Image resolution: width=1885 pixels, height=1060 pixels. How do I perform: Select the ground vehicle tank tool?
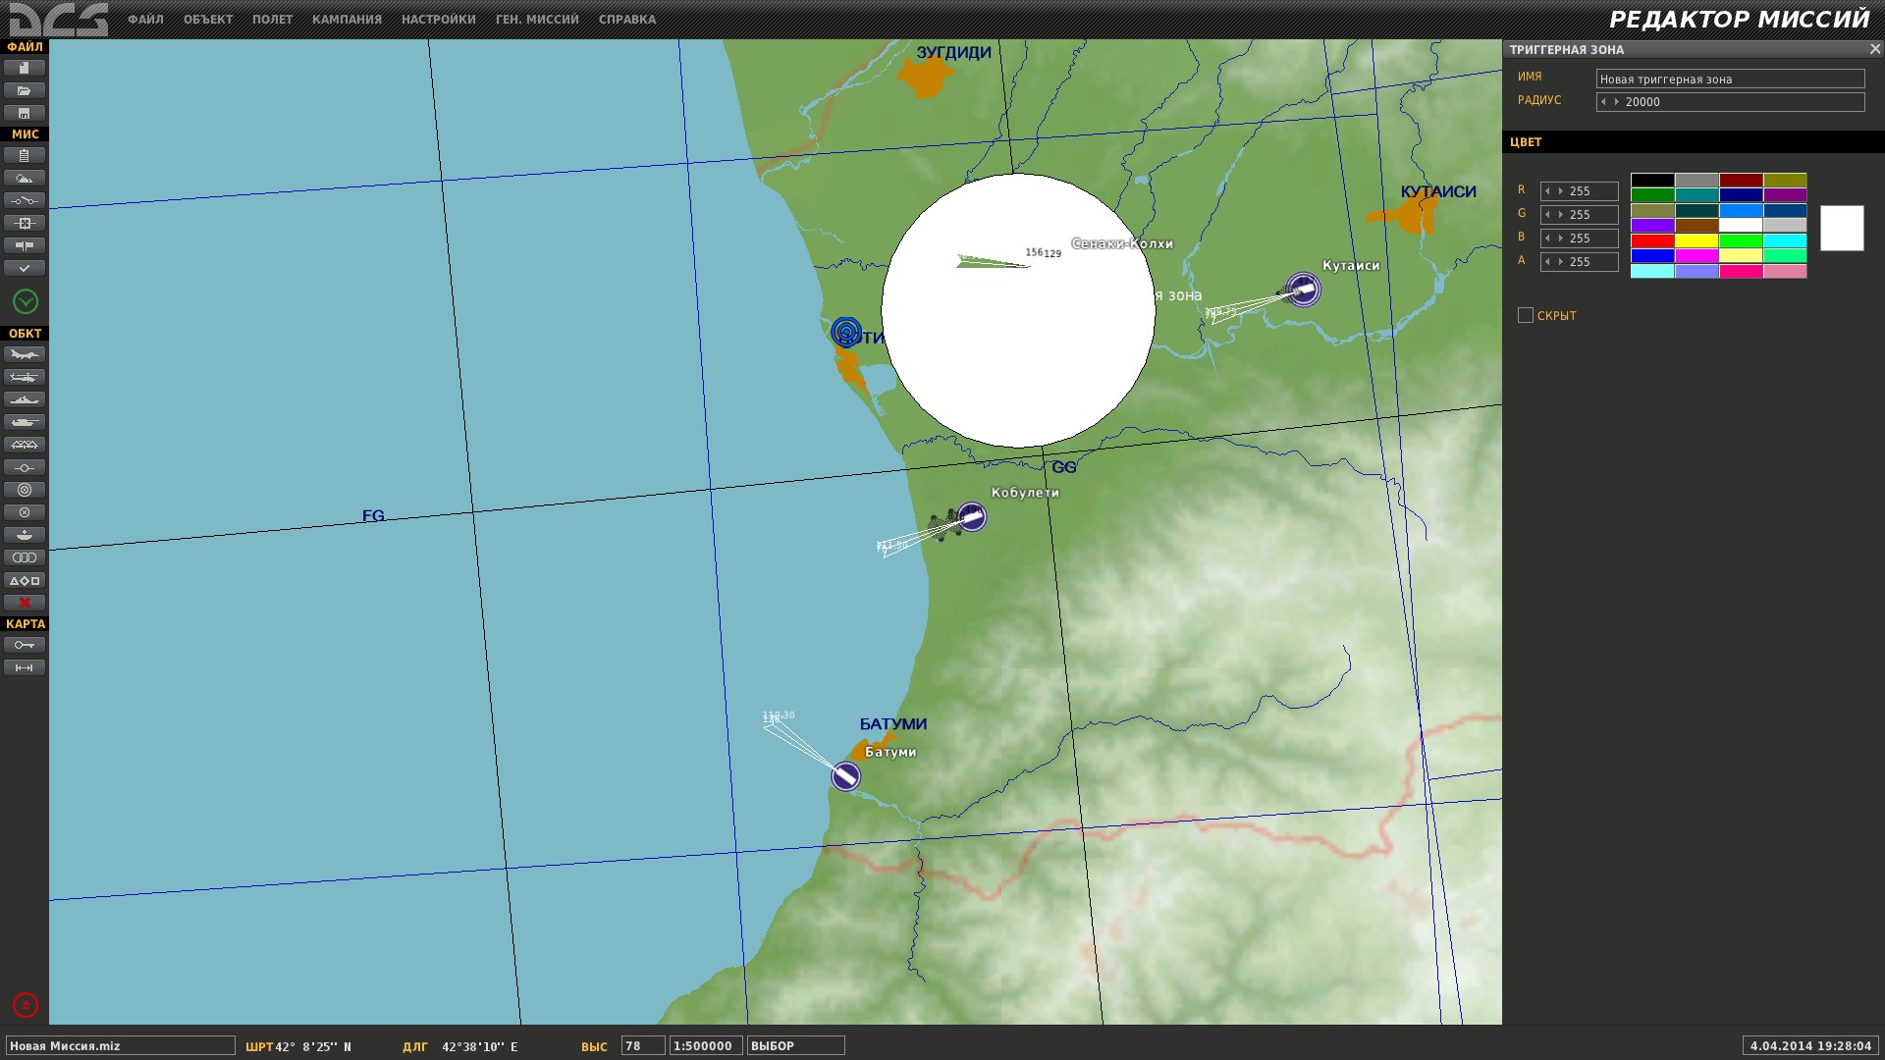25,422
